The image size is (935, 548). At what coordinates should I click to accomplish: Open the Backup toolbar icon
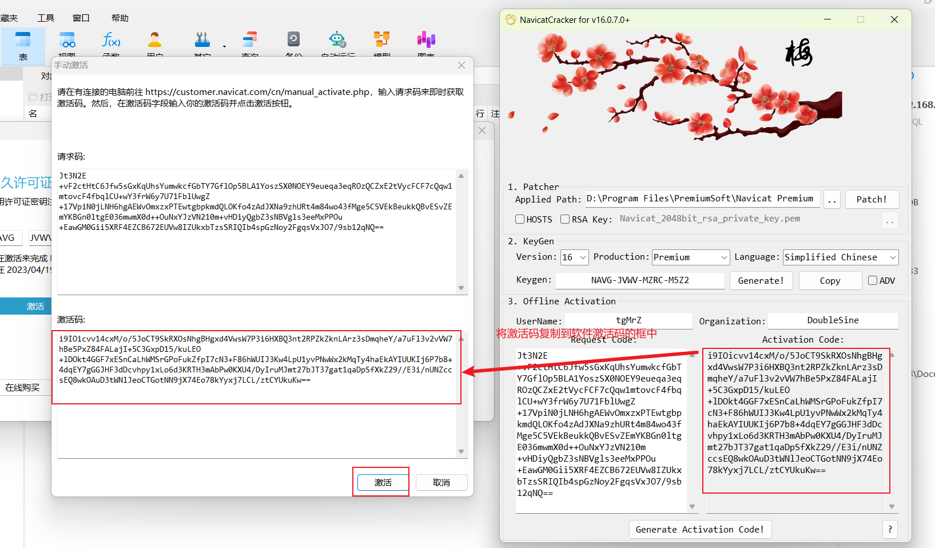(293, 41)
